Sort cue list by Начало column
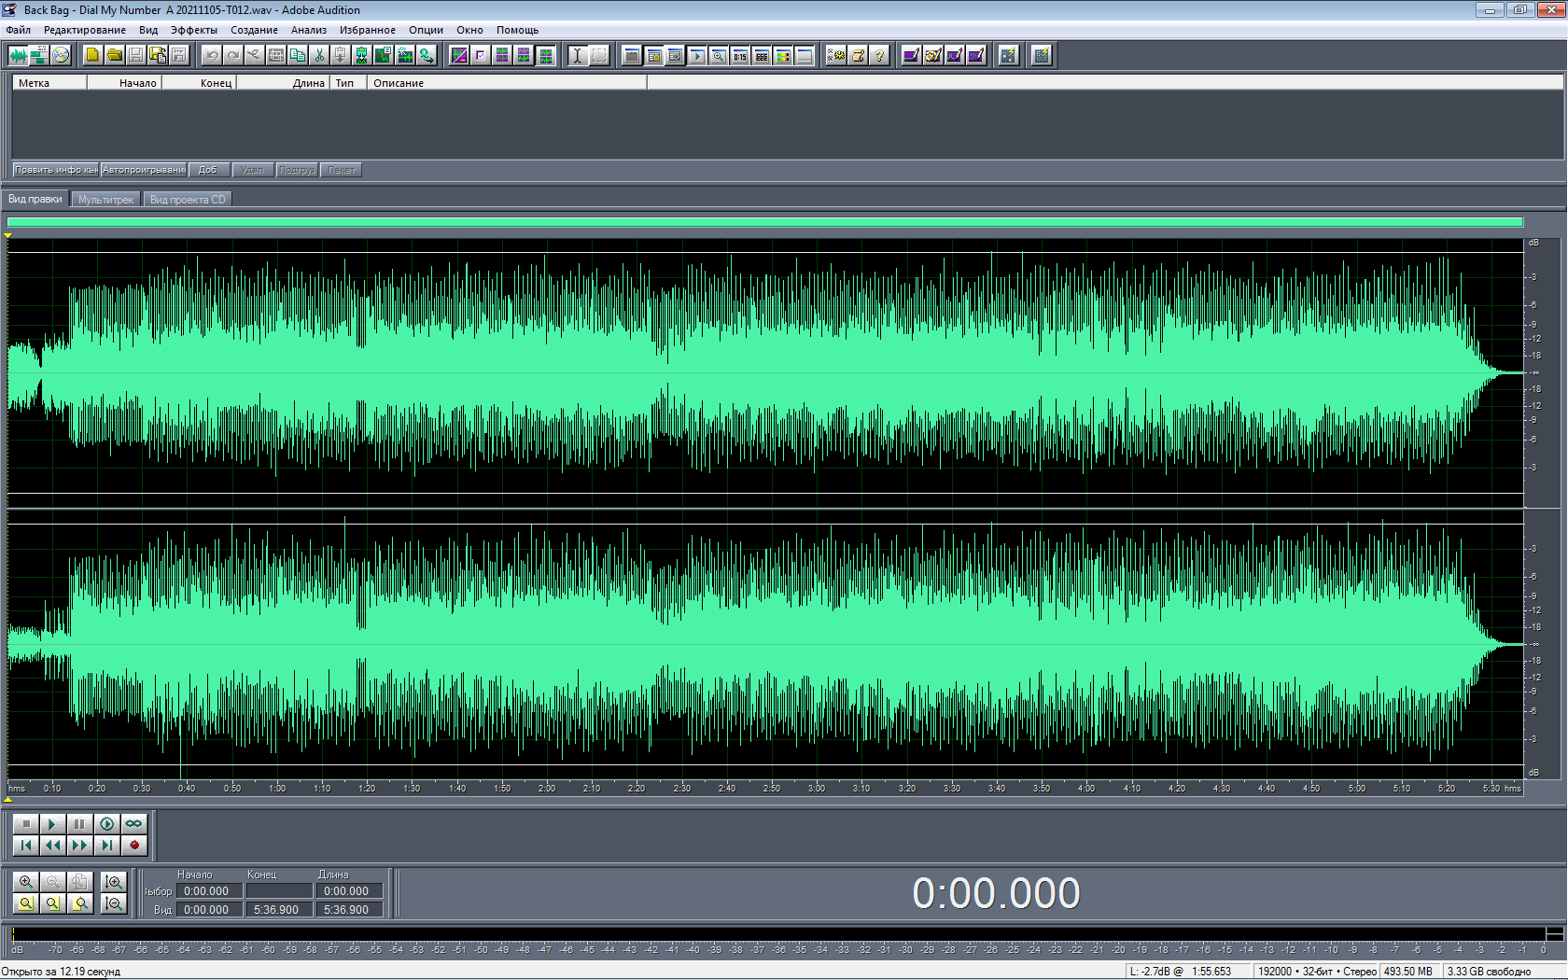1568x980 pixels. pos(124,83)
